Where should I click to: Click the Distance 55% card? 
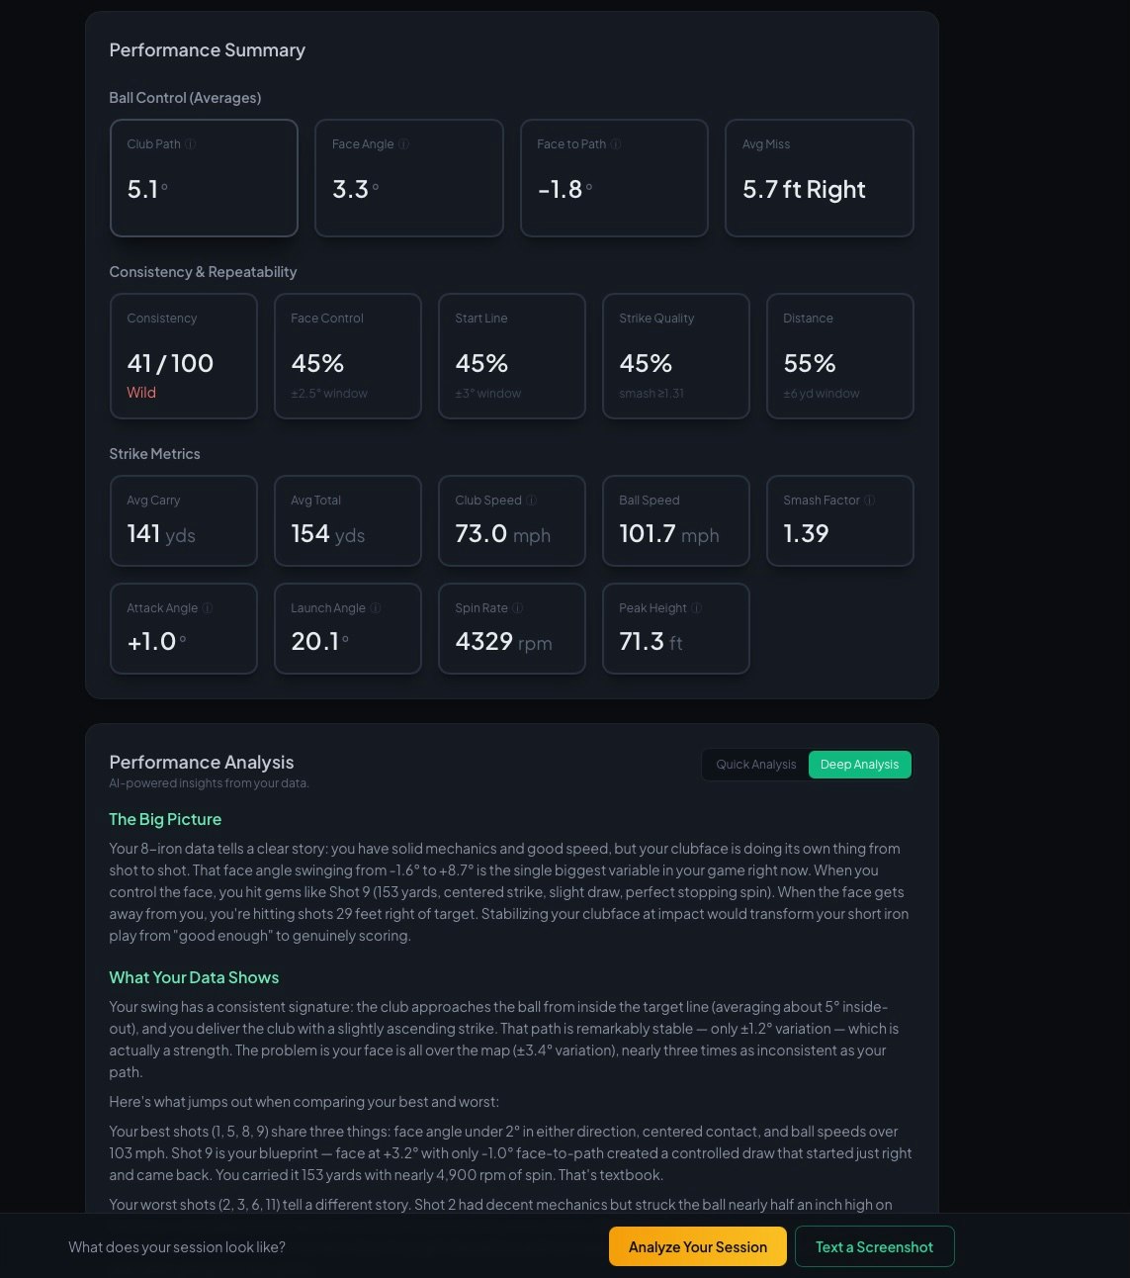pyautogui.click(x=840, y=356)
